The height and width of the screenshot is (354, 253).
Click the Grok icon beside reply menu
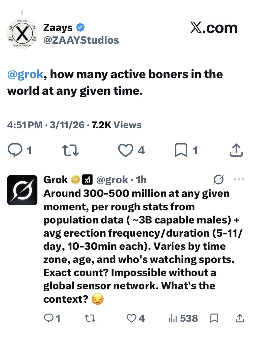point(219,180)
